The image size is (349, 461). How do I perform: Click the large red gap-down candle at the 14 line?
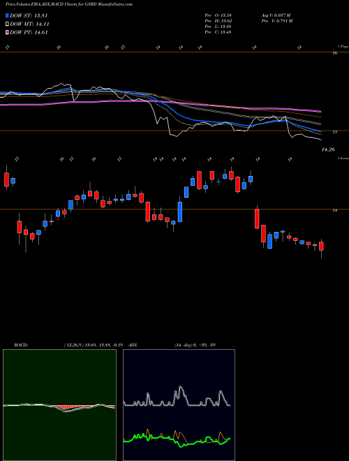[x=257, y=219]
